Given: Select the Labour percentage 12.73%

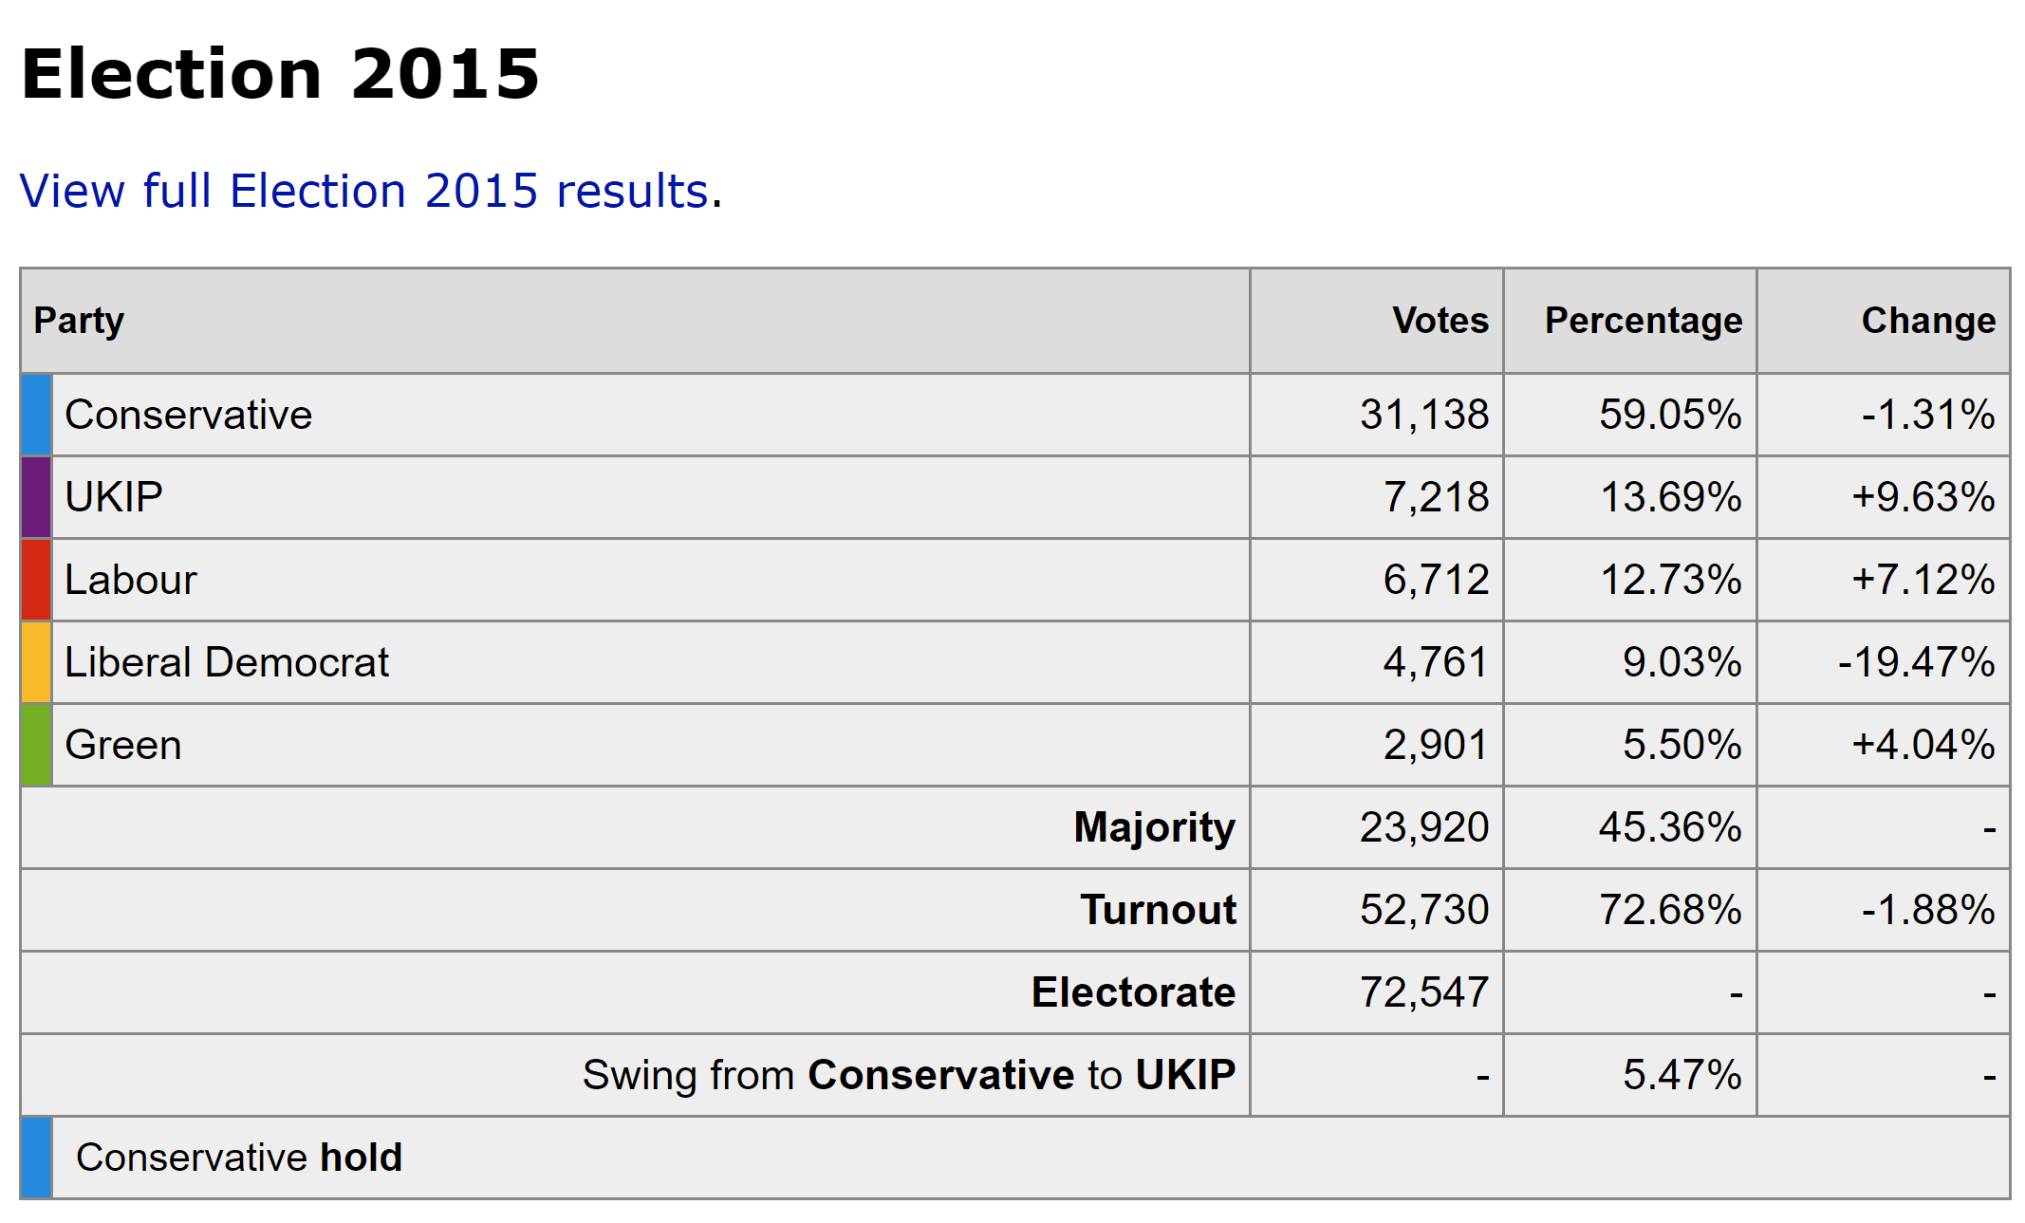Looking at the screenshot, I should [x=1670, y=580].
